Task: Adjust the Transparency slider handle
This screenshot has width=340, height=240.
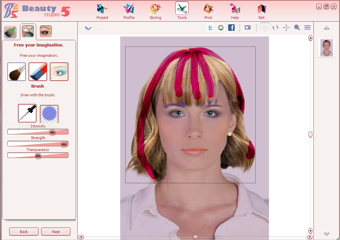Action: pos(38,156)
